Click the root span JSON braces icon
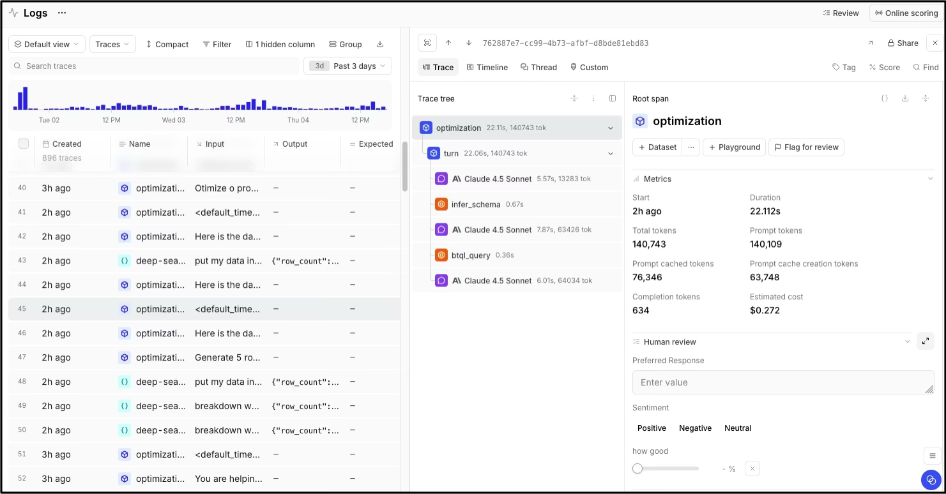Viewport: 946px width, 494px height. [x=885, y=98]
